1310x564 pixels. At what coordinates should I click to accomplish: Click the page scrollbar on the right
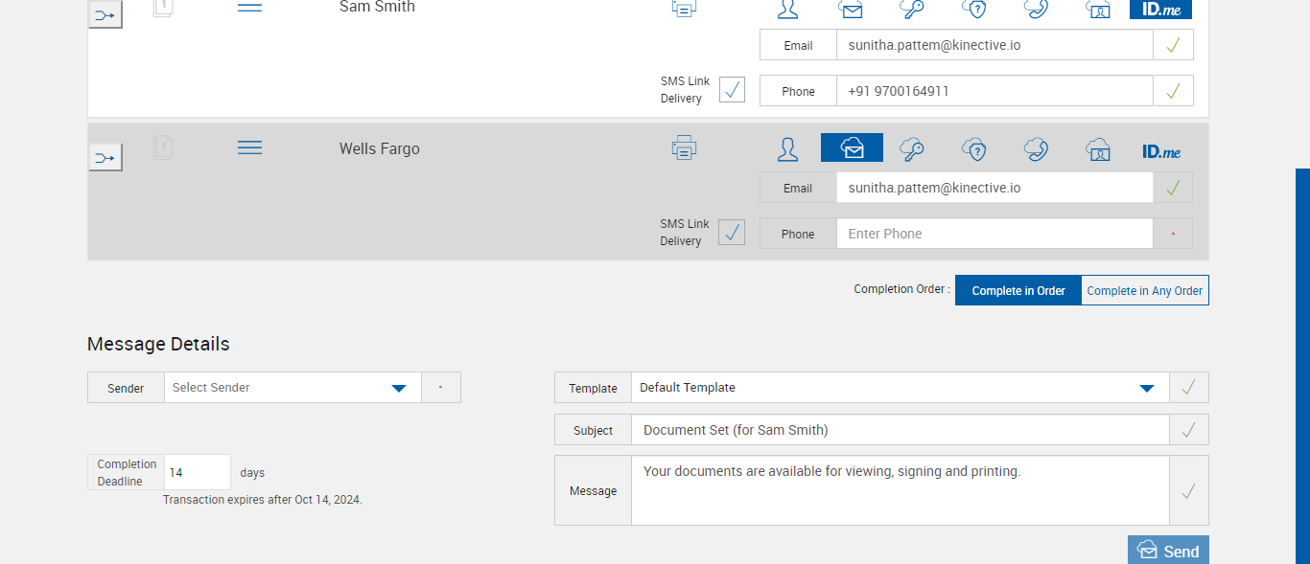pos(1301,364)
